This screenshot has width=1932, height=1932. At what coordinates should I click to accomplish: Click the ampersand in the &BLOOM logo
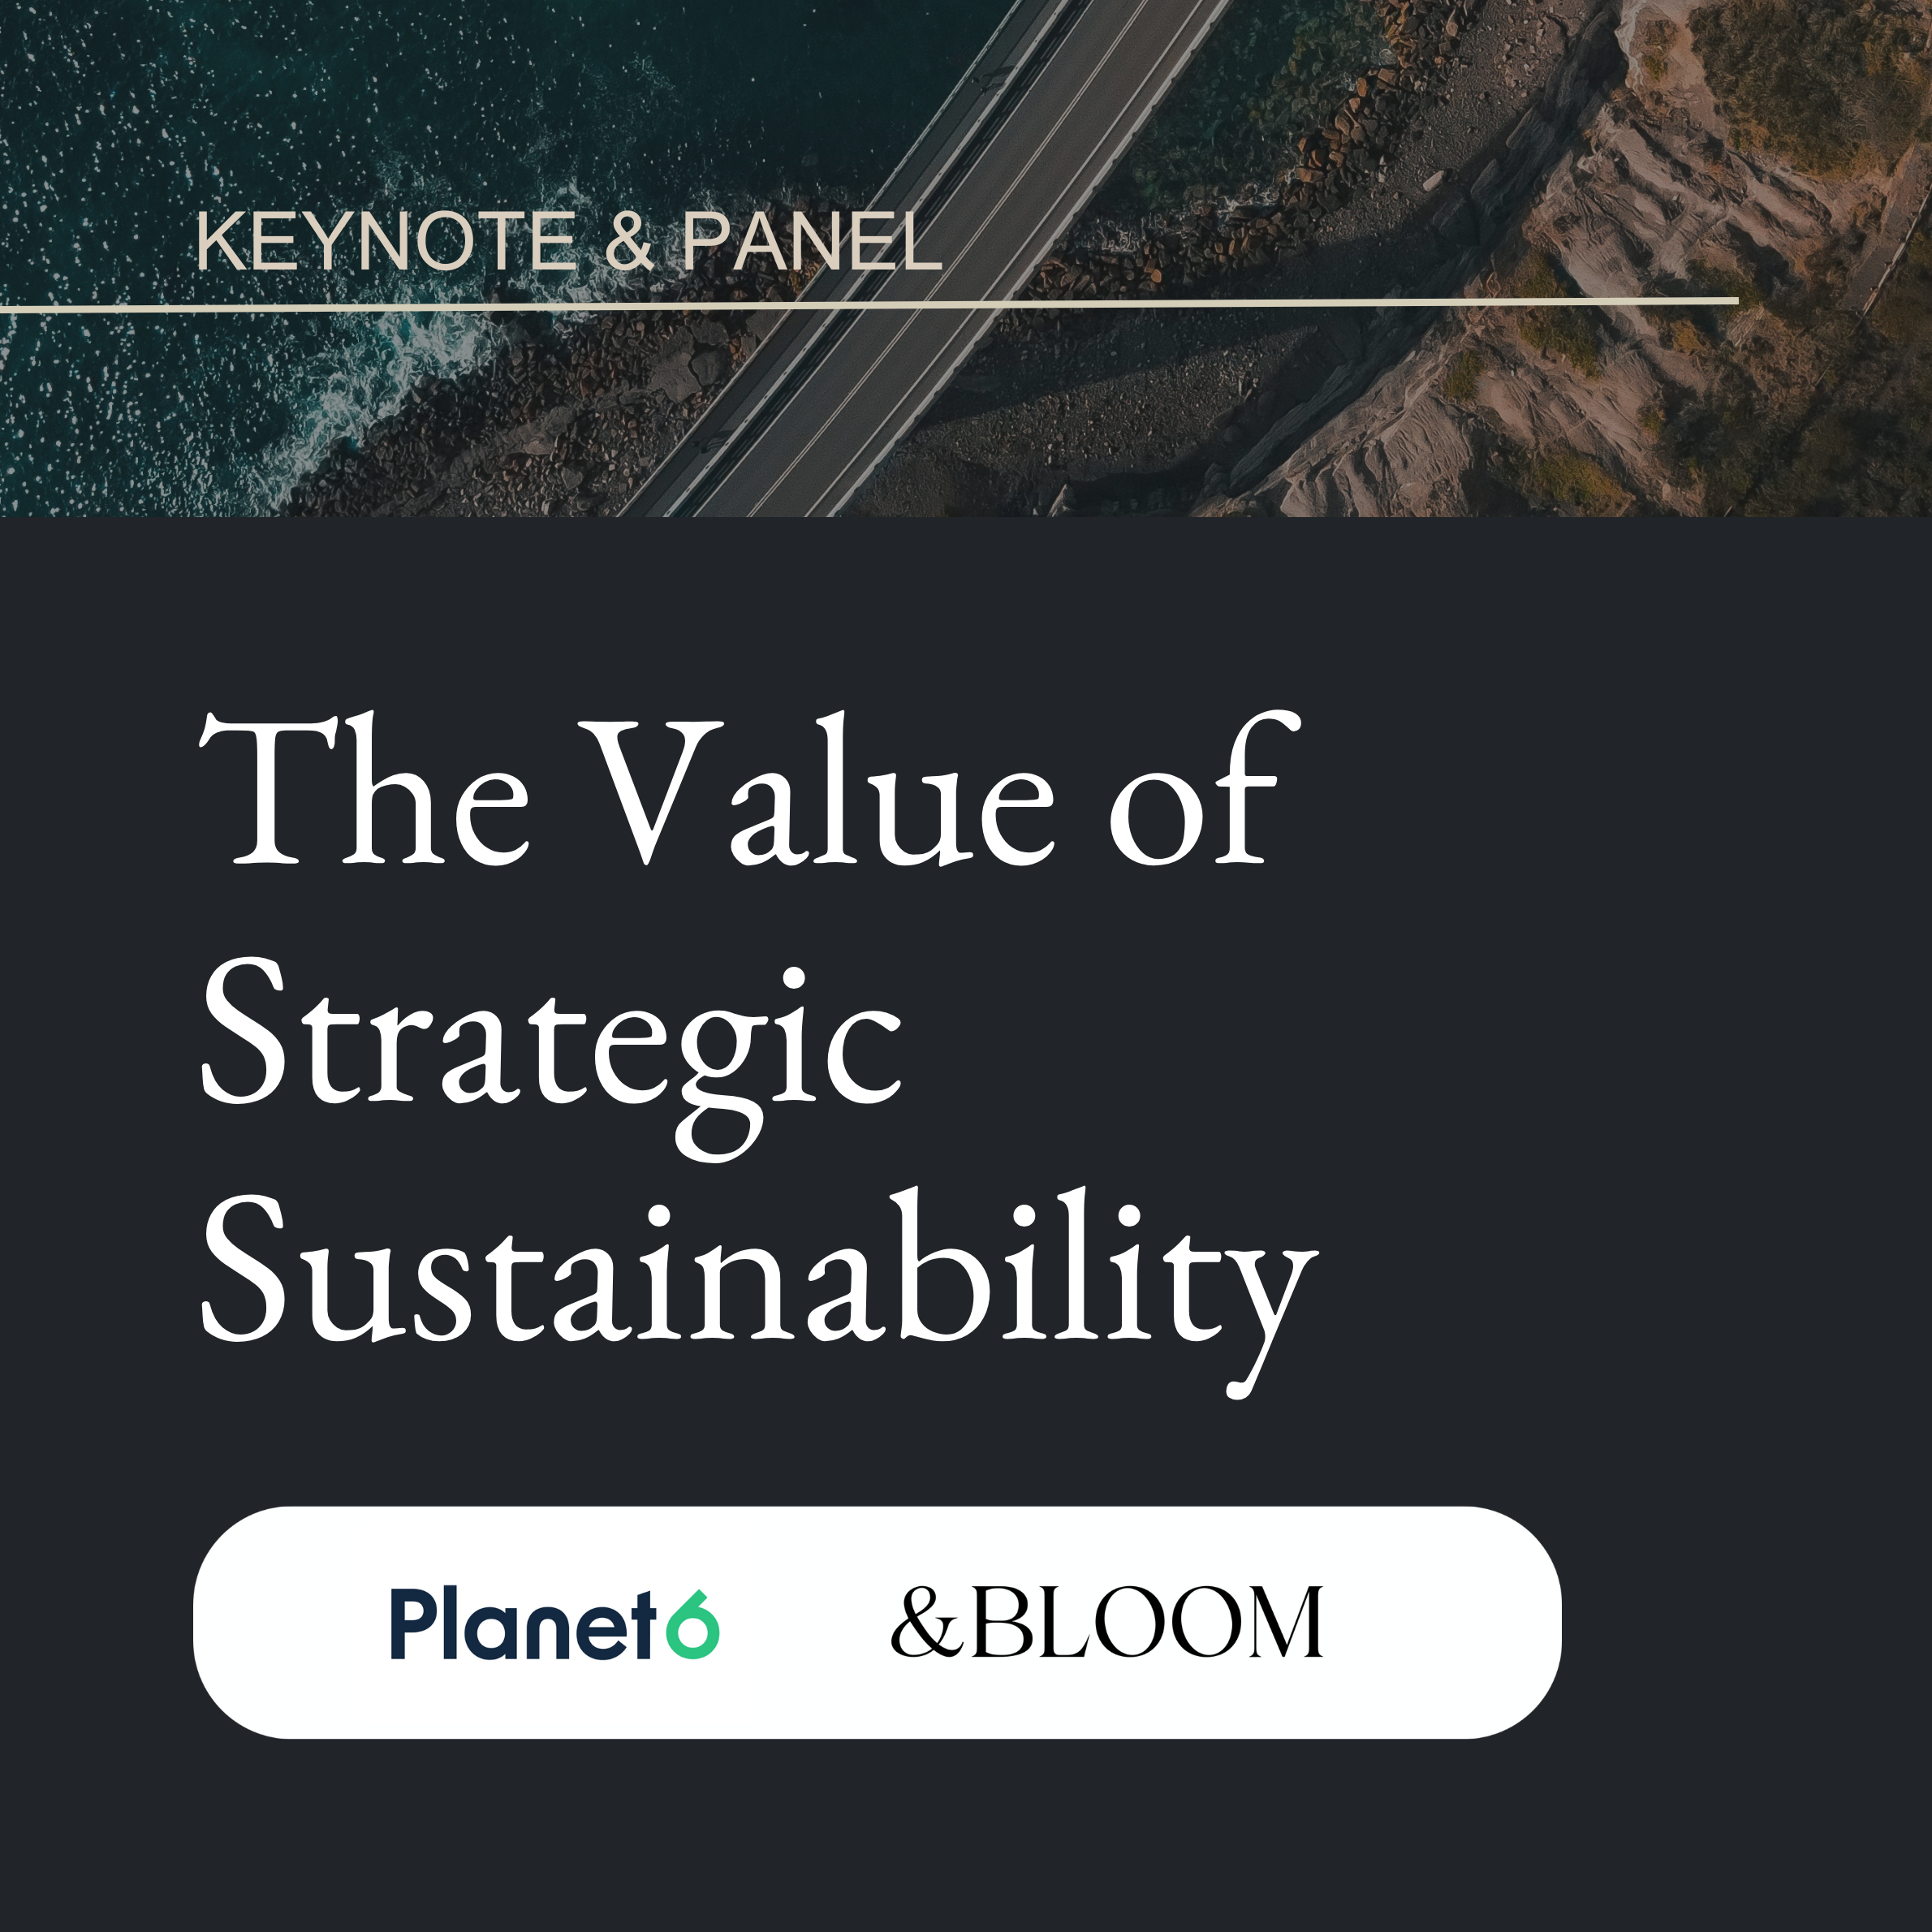coord(927,1621)
